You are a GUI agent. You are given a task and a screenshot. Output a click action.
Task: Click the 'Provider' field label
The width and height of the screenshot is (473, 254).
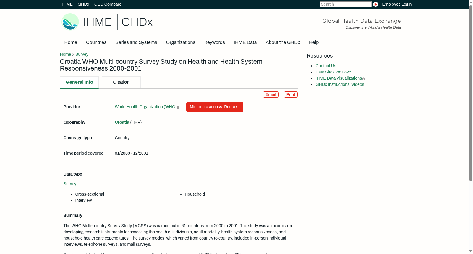72,107
